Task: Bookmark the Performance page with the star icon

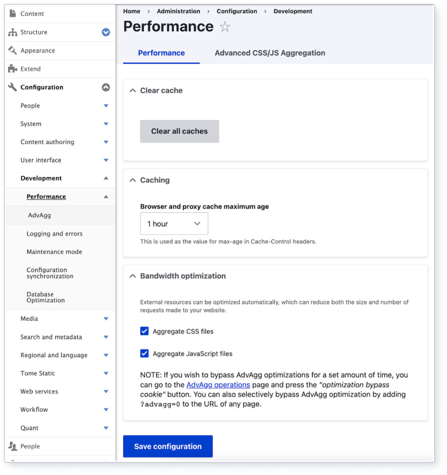Action: (x=224, y=27)
